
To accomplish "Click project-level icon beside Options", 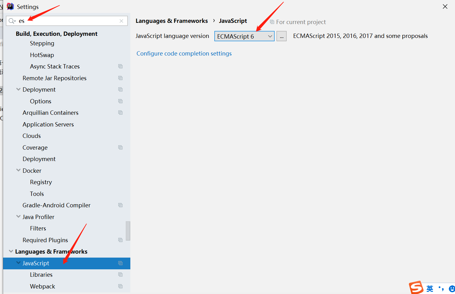I will coord(120,101).
